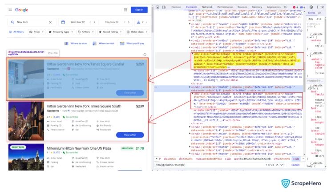
Task: Click What you'll pay link
Action: [132, 44]
